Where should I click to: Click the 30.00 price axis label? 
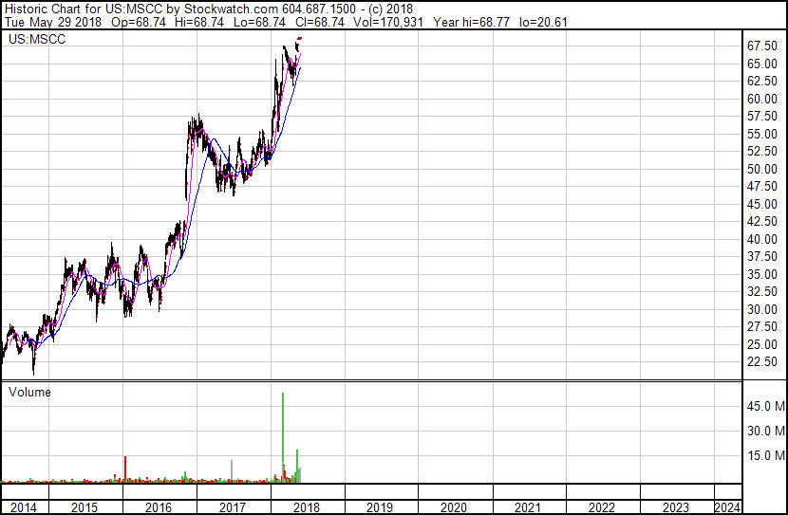pyautogui.click(x=762, y=310)
